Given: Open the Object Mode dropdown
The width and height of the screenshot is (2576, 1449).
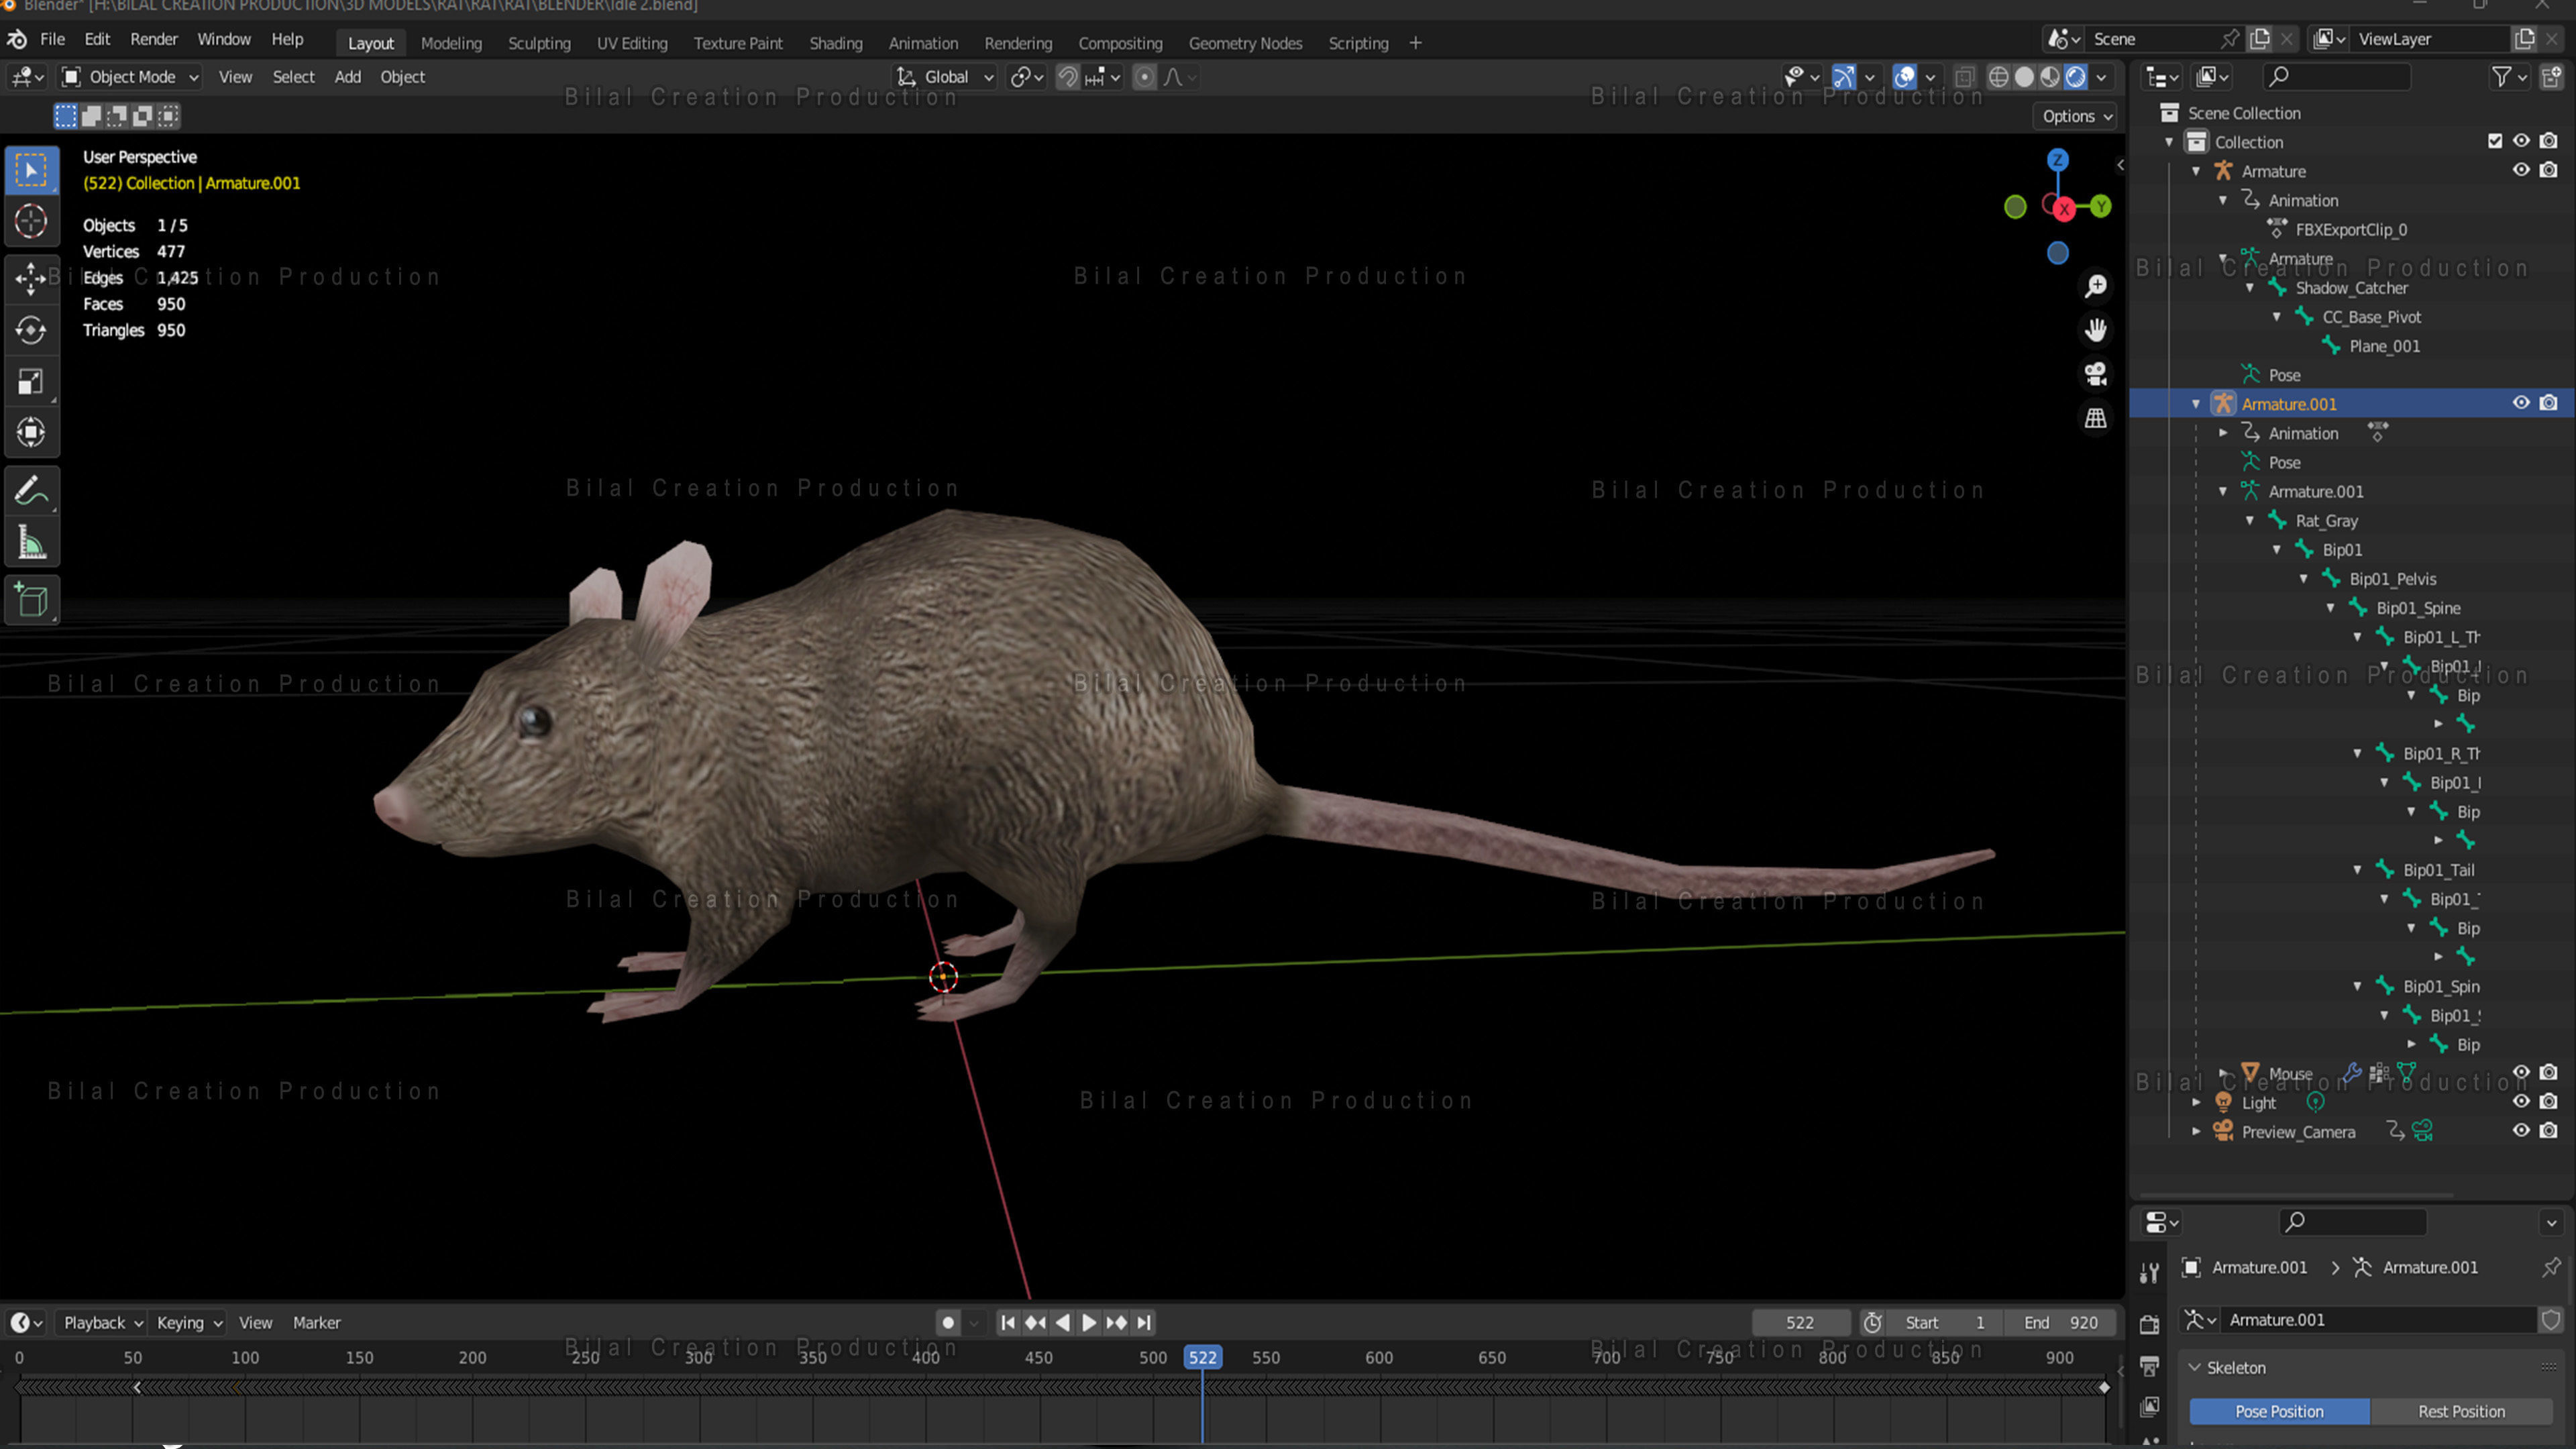Looking at the screenshot, I should pyautogui.click(x=130, y=77).
